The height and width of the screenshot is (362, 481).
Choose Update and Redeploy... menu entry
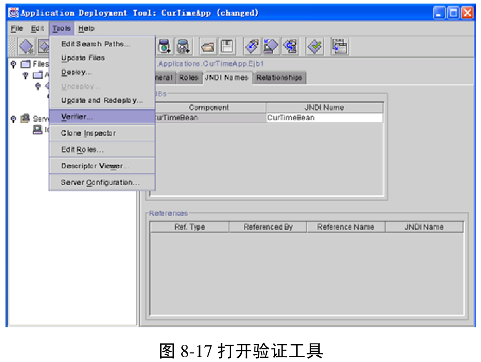pos(102,100)
